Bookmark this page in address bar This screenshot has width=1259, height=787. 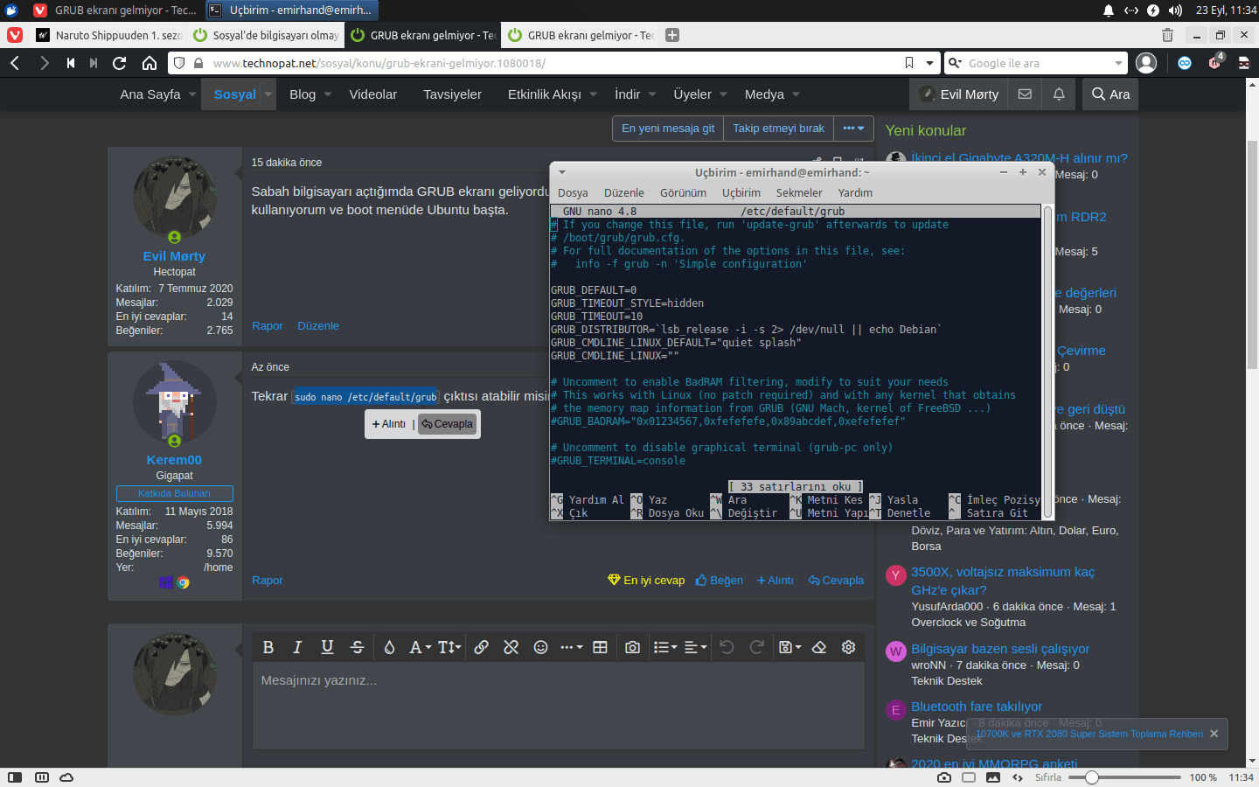pos(909,63)
